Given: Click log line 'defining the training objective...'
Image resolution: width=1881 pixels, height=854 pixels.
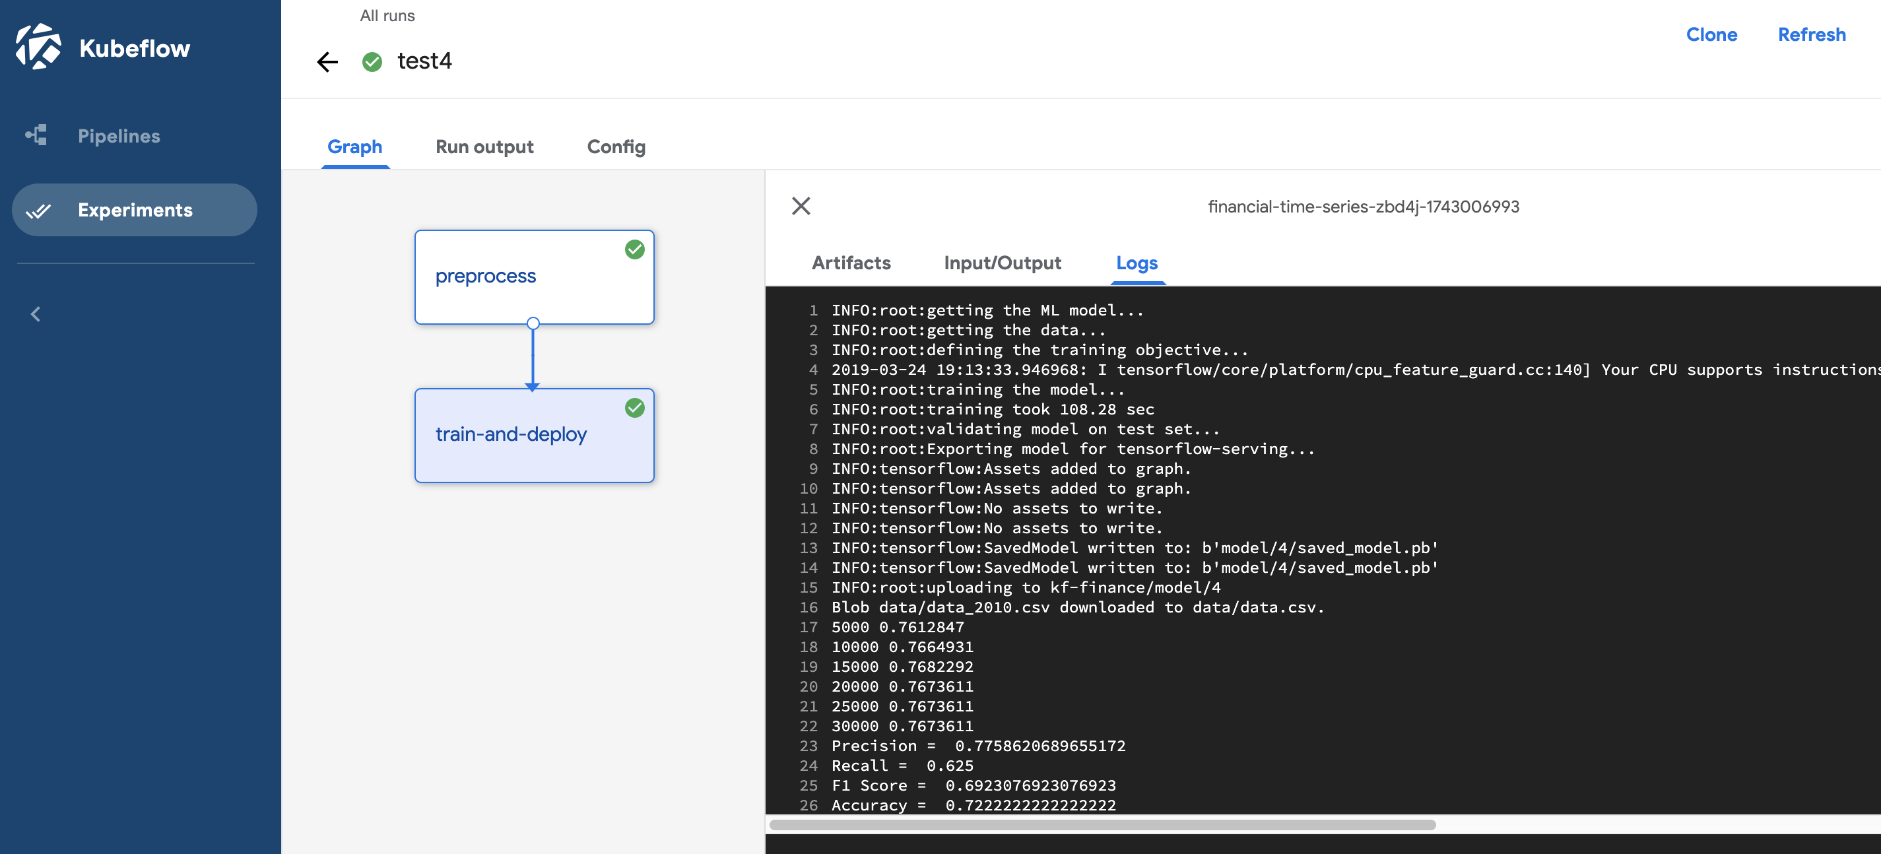Looking at the screenshot, I should 1039,350.
